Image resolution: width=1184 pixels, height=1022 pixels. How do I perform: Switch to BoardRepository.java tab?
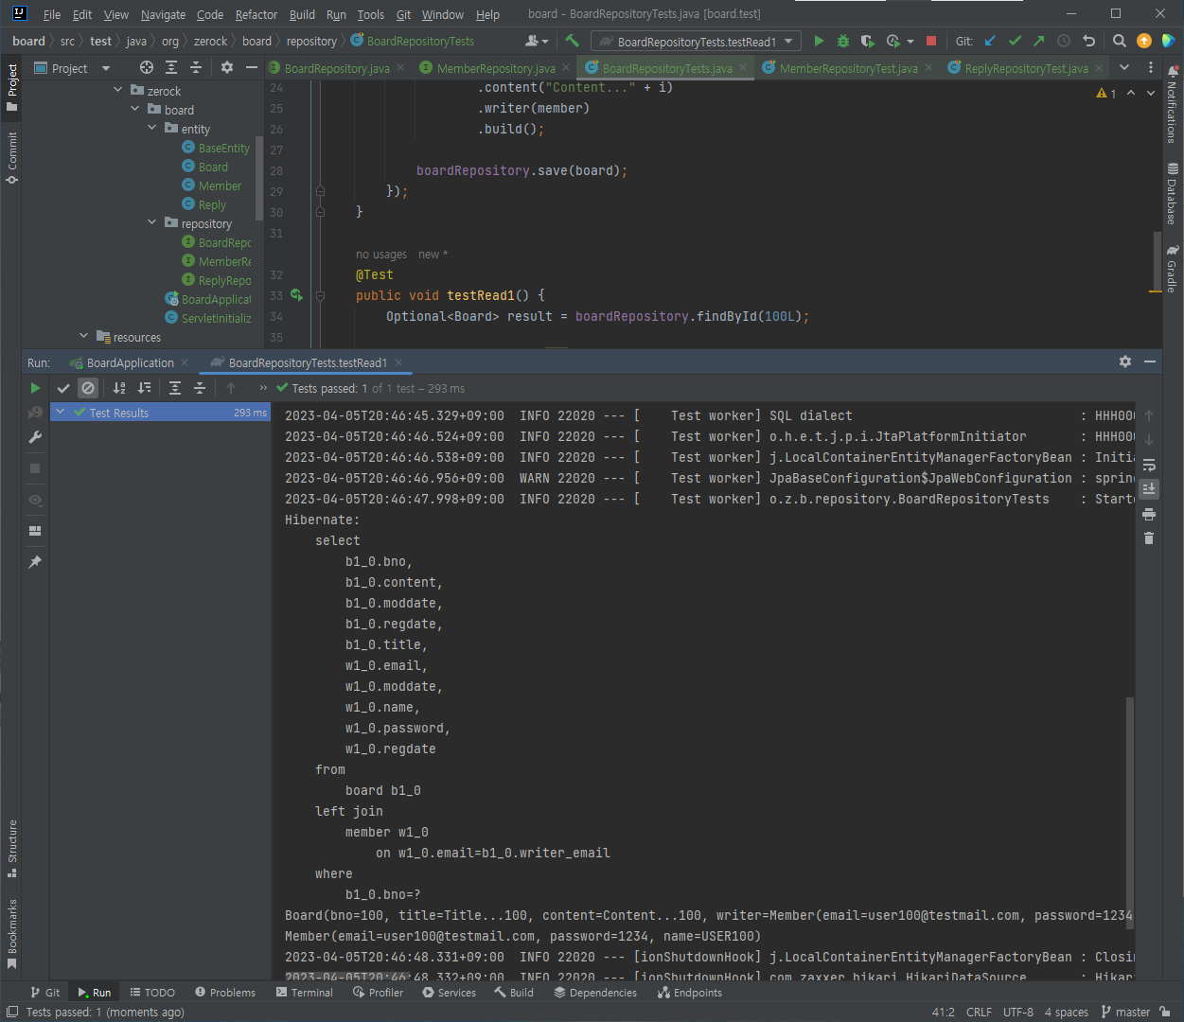click(x=337, y=68)
